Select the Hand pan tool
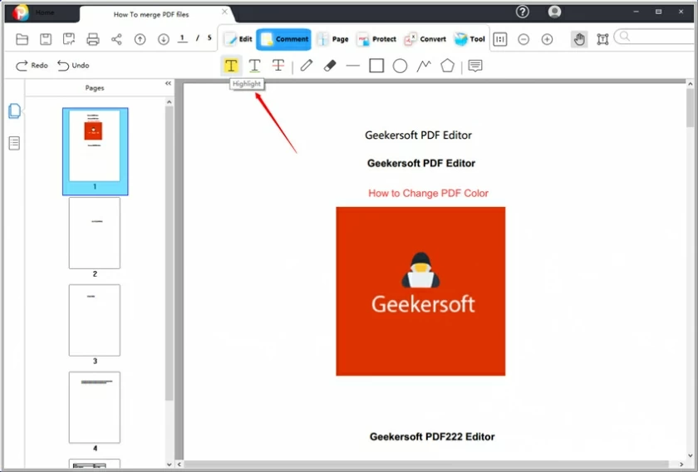Viewport: 698px width, 472px height. tap(578, 39)
